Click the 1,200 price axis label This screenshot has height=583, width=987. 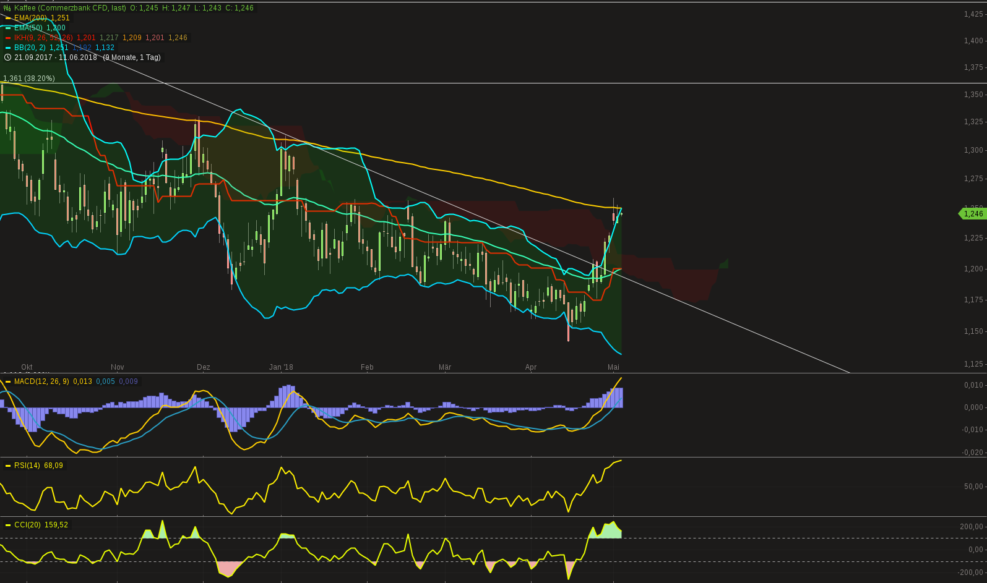tap(973, 269)
